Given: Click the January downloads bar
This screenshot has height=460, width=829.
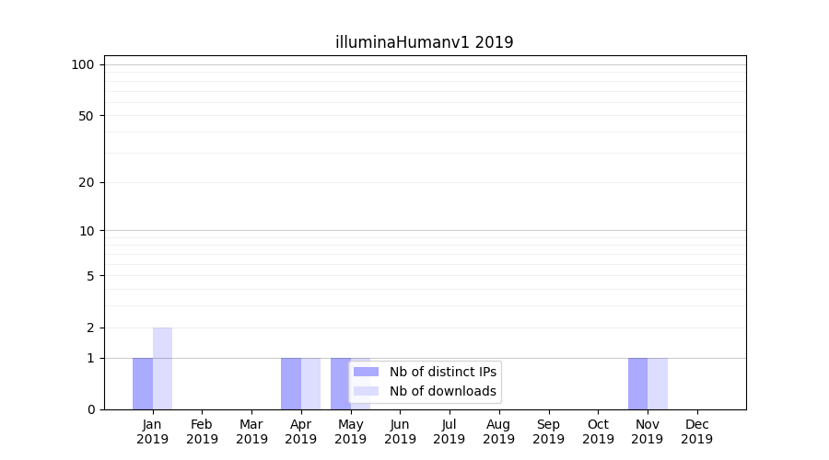Looking at the screenshot, I should pos(162,368).
